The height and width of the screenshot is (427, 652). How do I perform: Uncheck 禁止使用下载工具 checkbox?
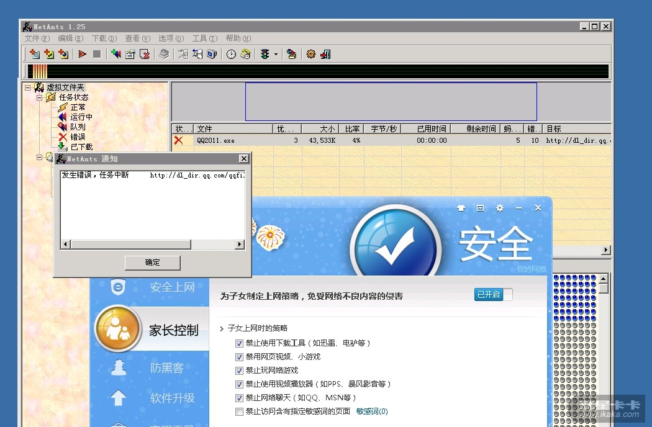(239, 343)
